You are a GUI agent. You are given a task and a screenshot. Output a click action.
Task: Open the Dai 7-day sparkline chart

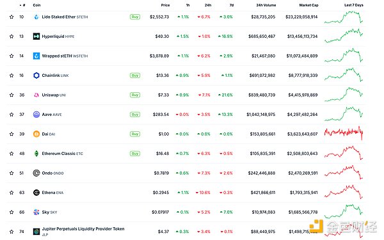pos(343,133)
